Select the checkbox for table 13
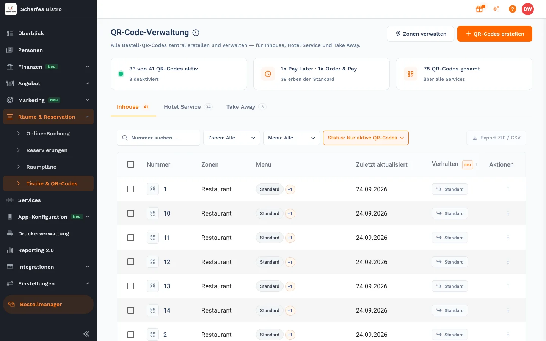 click(131, 286)
